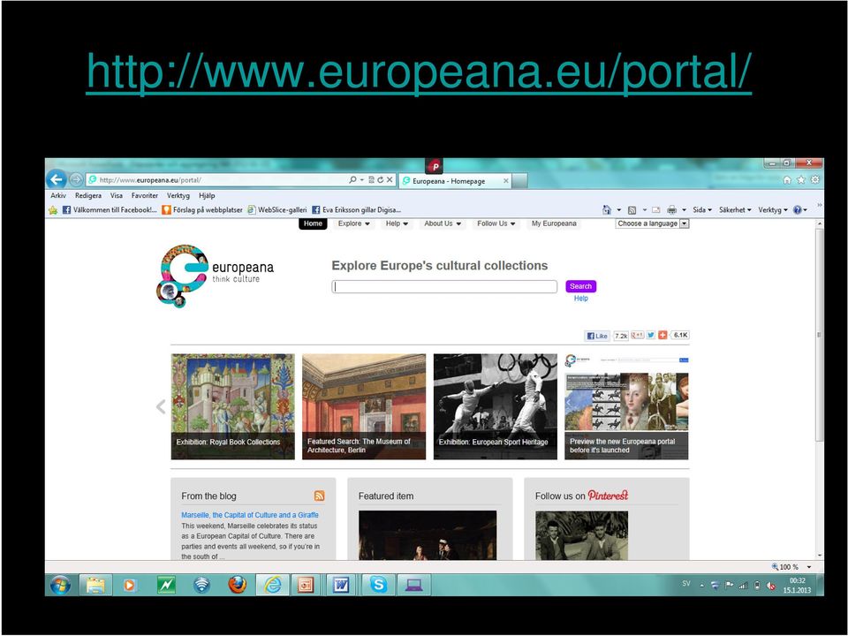
Task: Open the Marseille, the Capital of Culture blog link
Action: click(250, 515)
